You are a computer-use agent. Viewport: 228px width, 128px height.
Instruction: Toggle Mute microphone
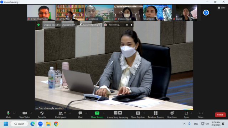click(x=8, y=114)
